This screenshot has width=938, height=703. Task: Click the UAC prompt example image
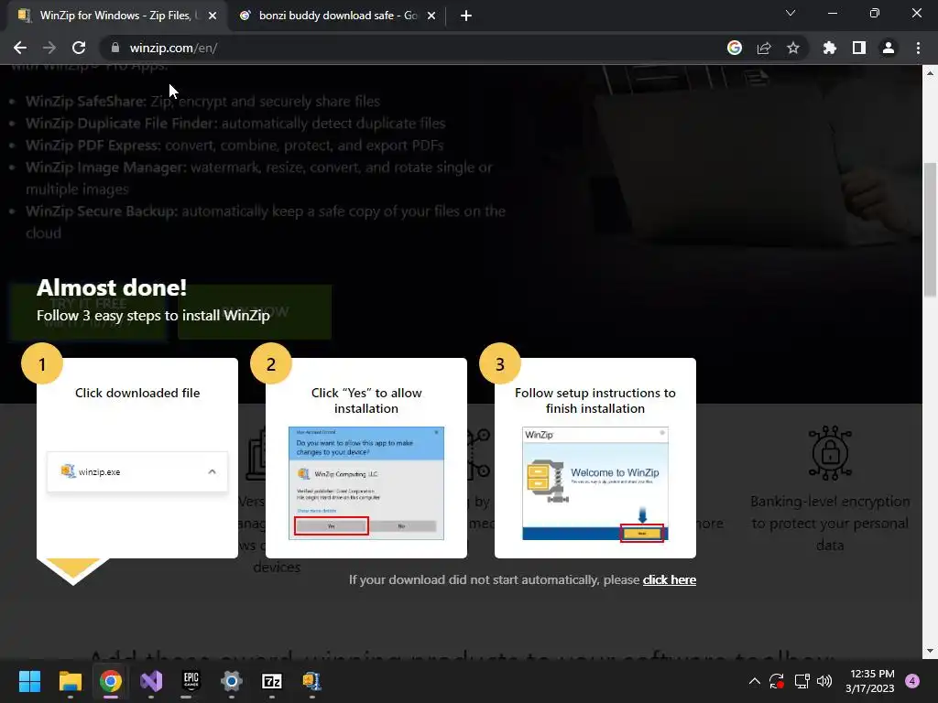click(366, 483)
